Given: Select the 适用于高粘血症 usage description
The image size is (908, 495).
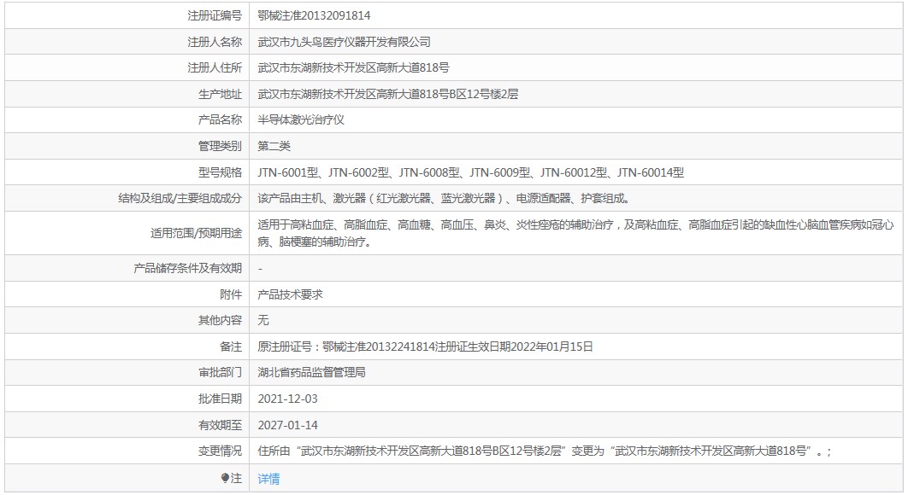Looking at the screenshot, I should 575,233.
